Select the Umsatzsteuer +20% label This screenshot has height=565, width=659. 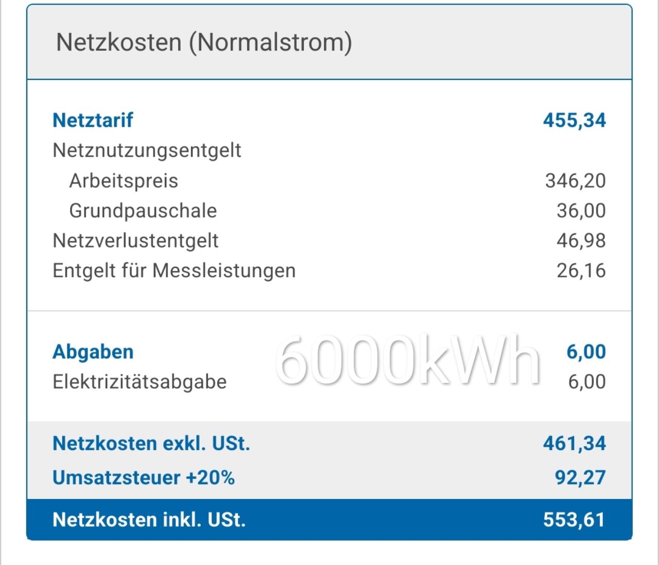pyautogui.click(x=144, y=477)
